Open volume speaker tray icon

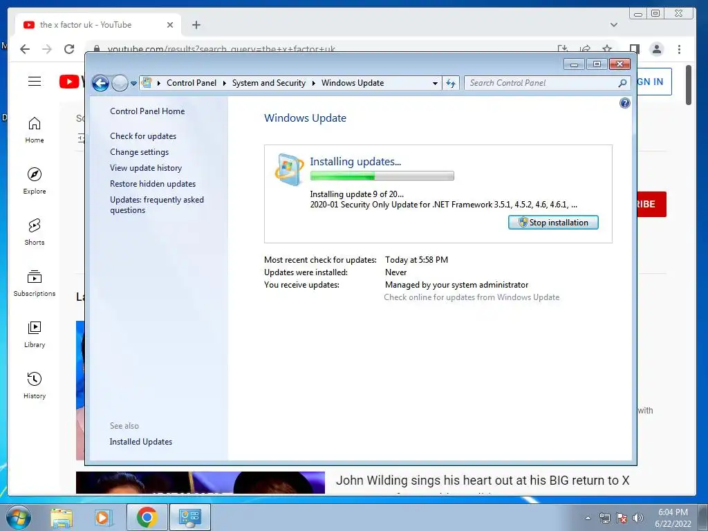coord(638,518)
